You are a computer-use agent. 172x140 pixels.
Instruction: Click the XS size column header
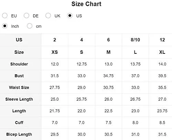point(55,52)
